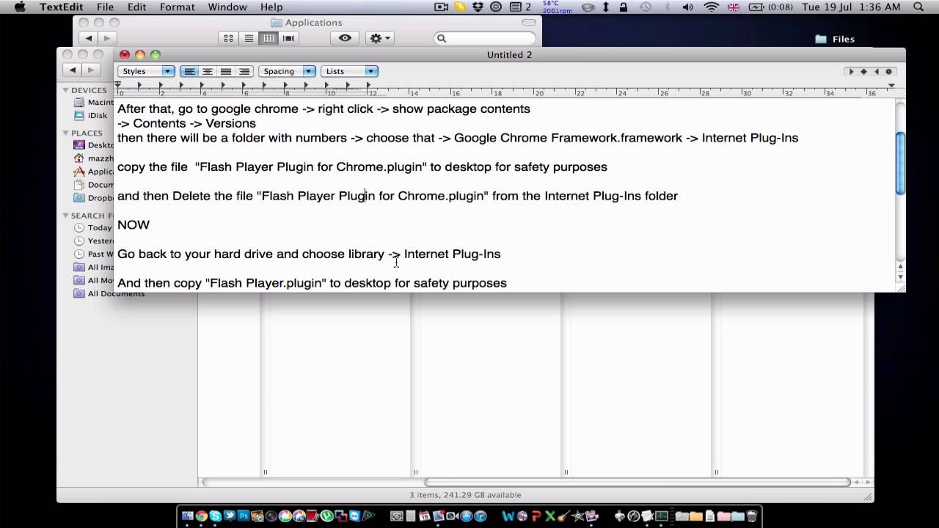This screenshot has width=939, height=528.
Task: Switch Applications window to column view
Action: click(x=268, y=38)
